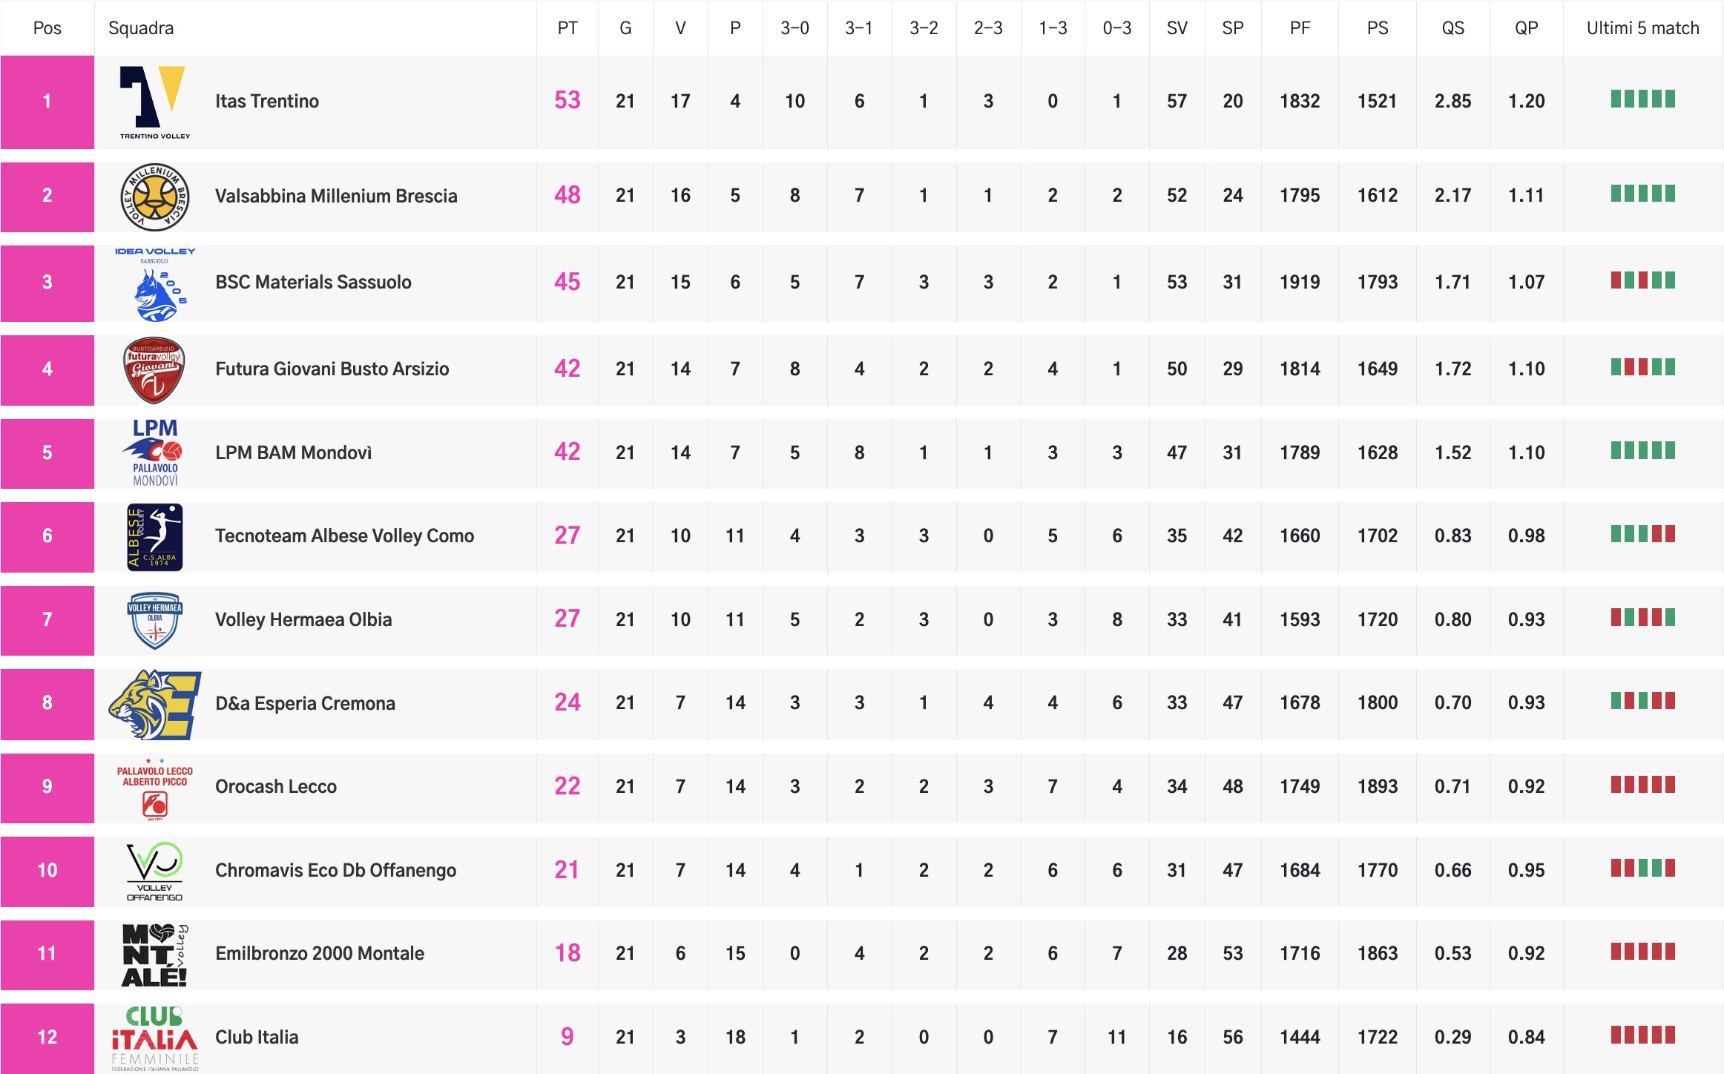Click the Montale Volley logo
Image resolution: width=1724 pixels, height=1074 pixels.
pyautogui.click(x=154, y=955)
